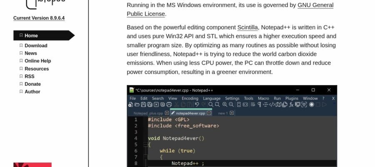This screenshot has width=375, height=167.
Task: Click the Save All icon
Action: [x=150, y=104]
